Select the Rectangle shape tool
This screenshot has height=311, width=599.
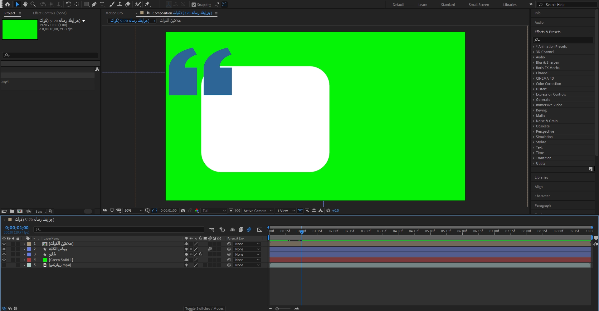pyautogui.click(x=86, y=4)
